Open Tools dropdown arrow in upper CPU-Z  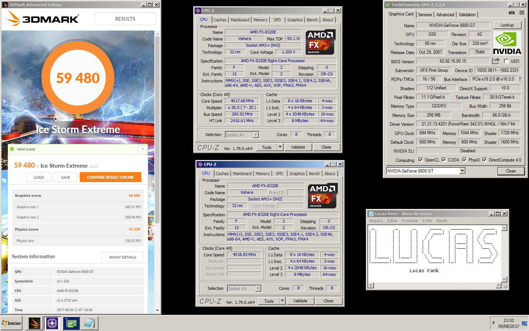[280, 147]
